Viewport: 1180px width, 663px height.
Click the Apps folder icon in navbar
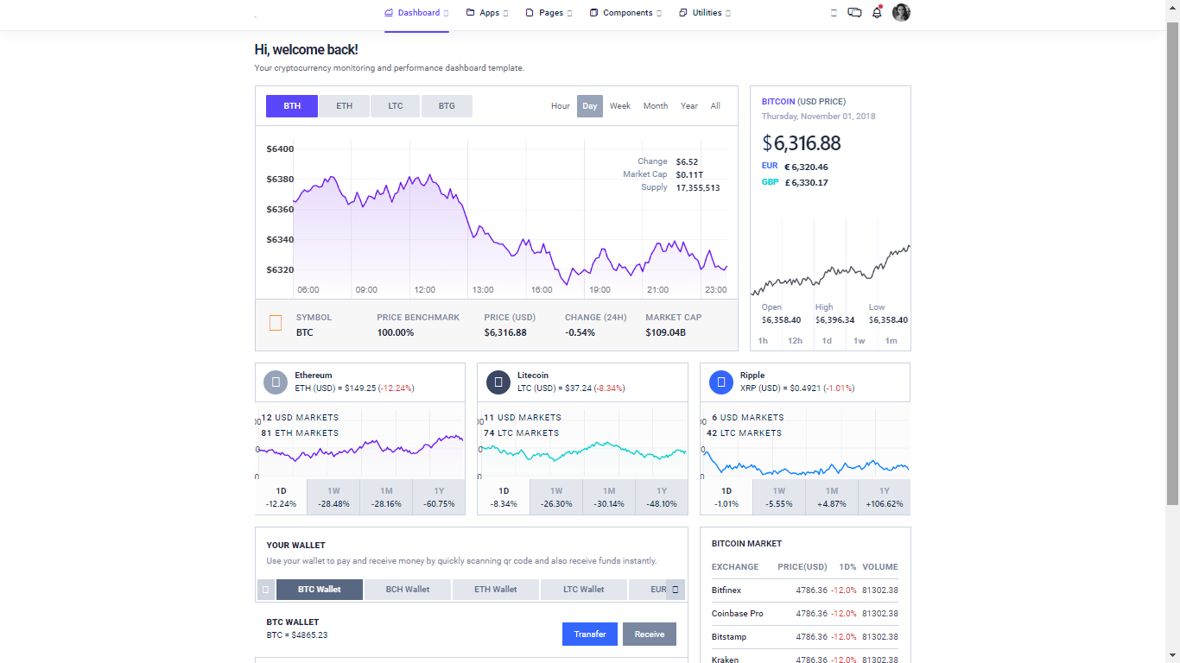point(471,13)
